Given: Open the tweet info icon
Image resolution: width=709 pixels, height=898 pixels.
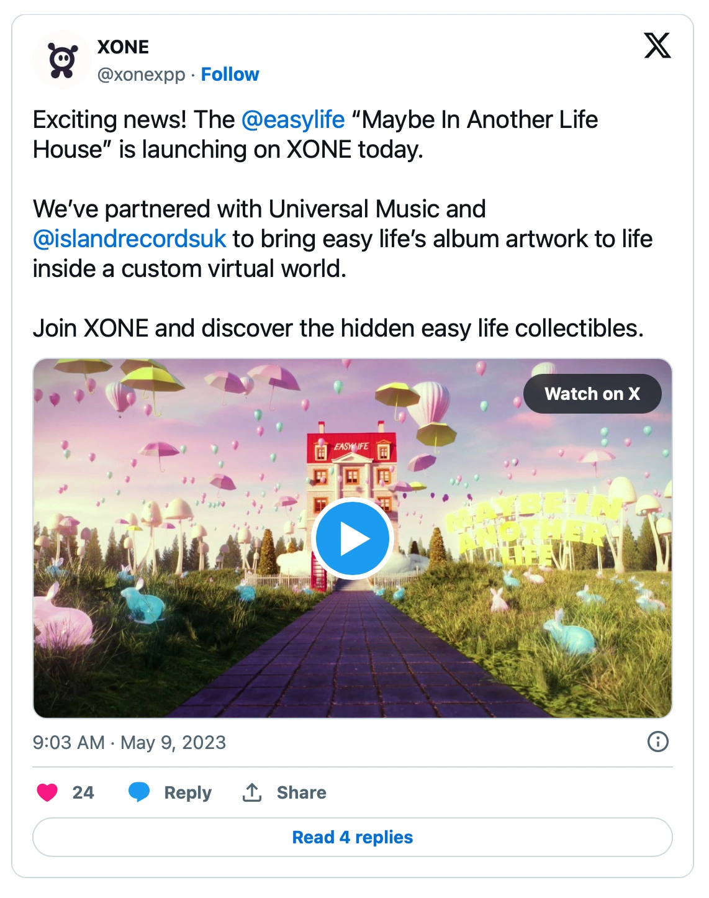Looking at the screenshot, I should [657, 742].
